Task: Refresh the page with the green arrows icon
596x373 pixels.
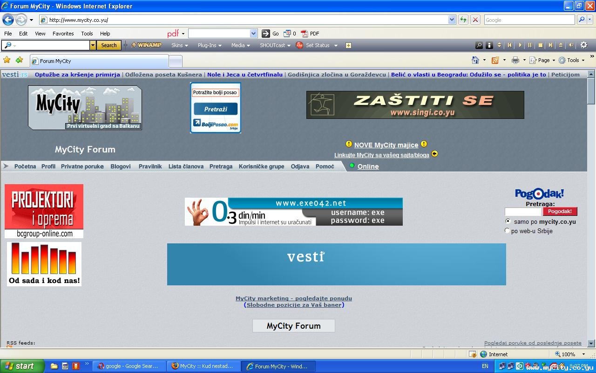Action: 463,20
